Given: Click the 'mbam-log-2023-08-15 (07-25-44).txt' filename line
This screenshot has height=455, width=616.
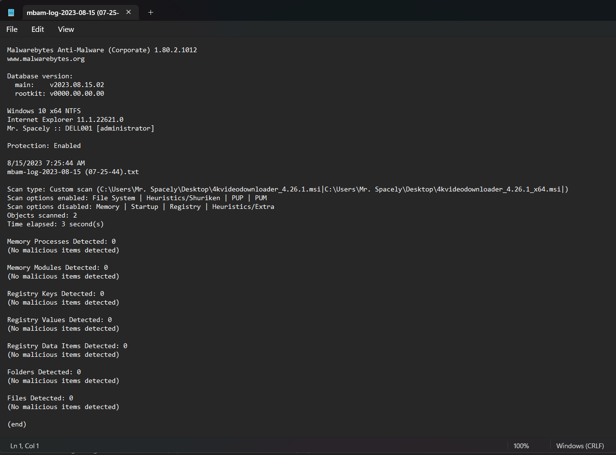Looking at the screenshot, I should [73, 172].
